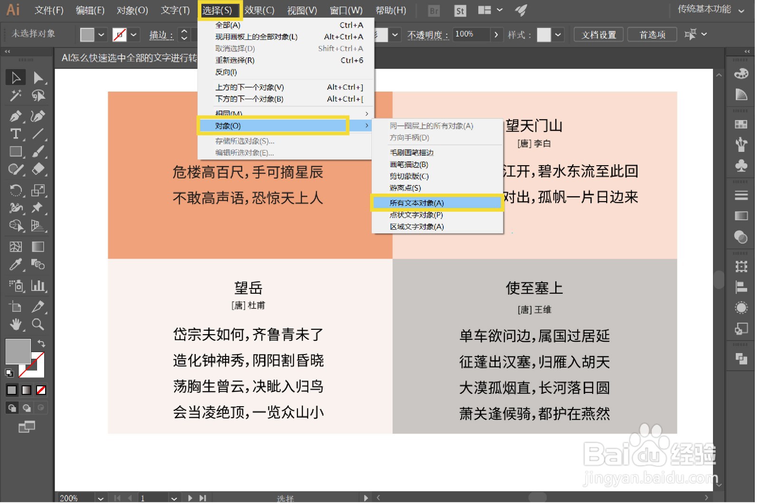This screenshot has width=760, height=504.
Task: Click the 文档设置 button
Action: pos(598,34)
